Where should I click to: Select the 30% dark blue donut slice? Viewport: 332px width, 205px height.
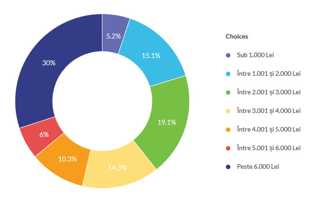click(x=49, y=63)
